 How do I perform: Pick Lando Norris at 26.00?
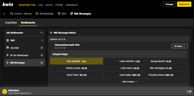(x=130, y=68)
